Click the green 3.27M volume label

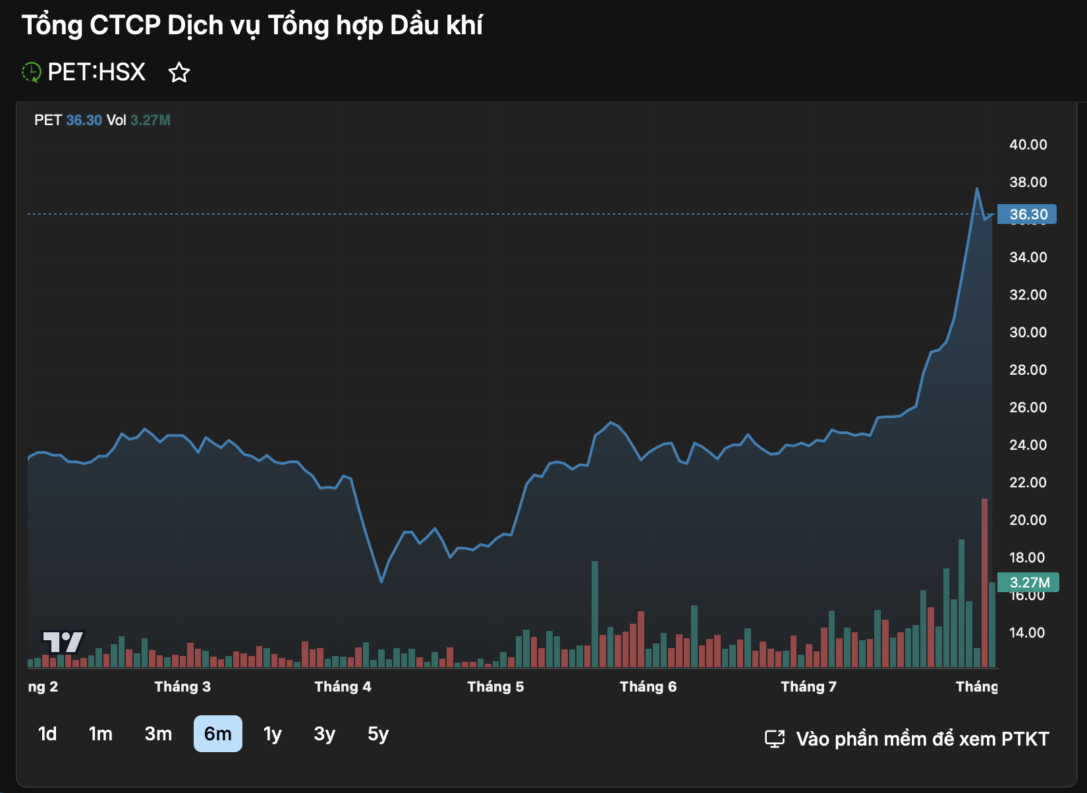pos(1028,582)
